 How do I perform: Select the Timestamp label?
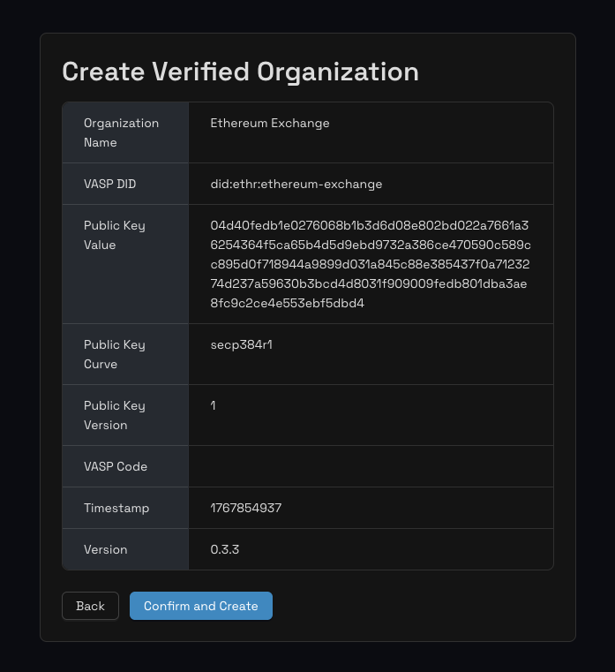pos(116,508)
